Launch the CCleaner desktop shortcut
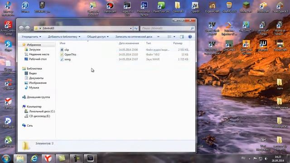This screenshot has width=290, height=163. (x=8, y=84)
